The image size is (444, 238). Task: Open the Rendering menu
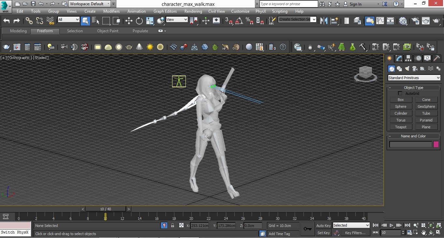pos(193,11)
